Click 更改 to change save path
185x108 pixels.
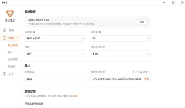(x=147, y=79)
